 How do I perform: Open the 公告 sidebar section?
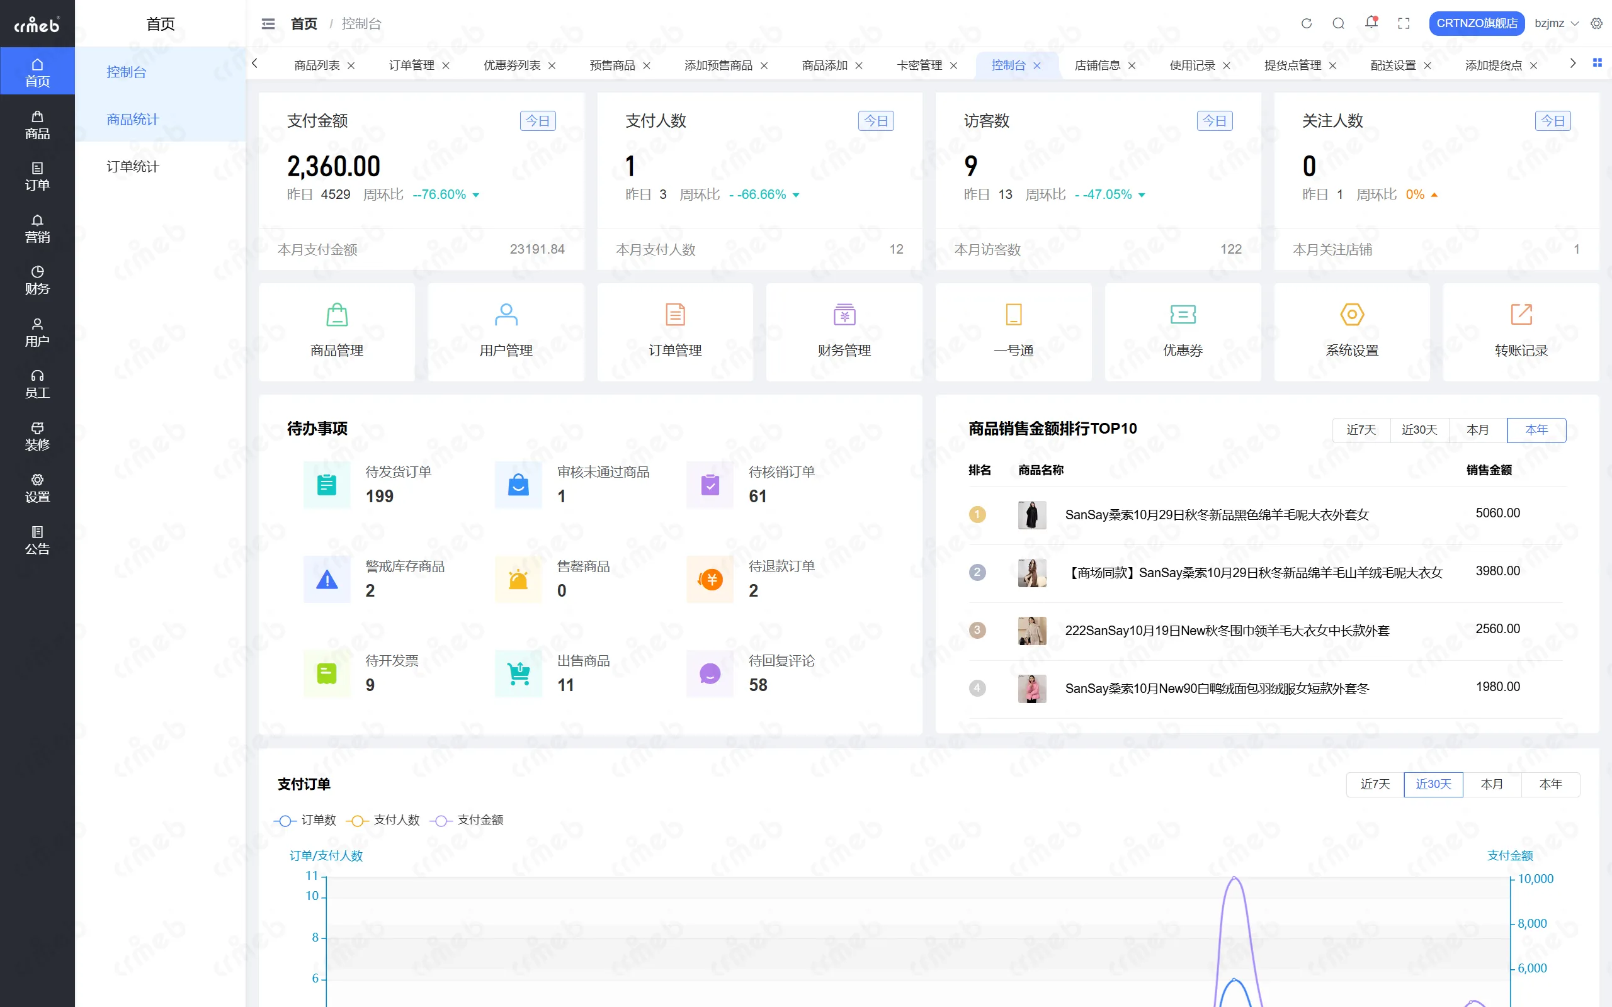pos(37,540)
